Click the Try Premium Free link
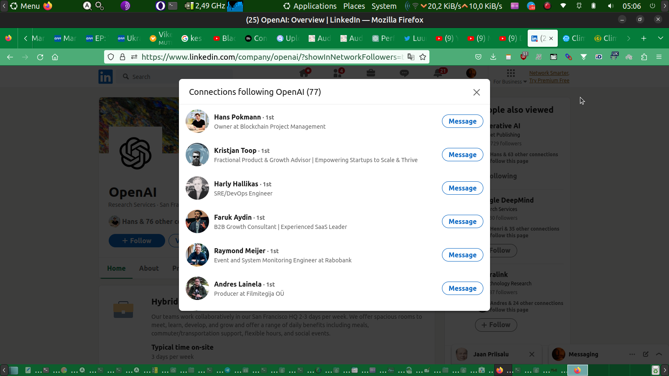The width and height of the screenshot is (669, 376). click(549, 81)
